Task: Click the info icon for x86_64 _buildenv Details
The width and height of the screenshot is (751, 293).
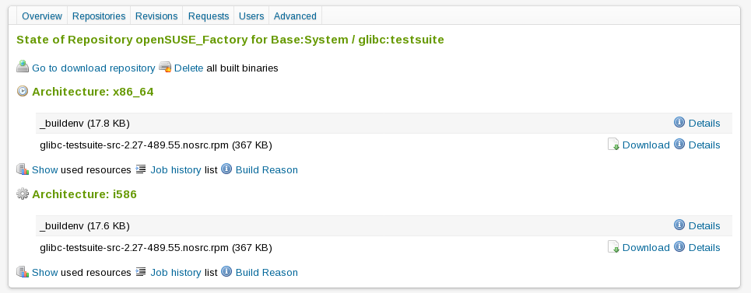Action: tap(679, 122)
